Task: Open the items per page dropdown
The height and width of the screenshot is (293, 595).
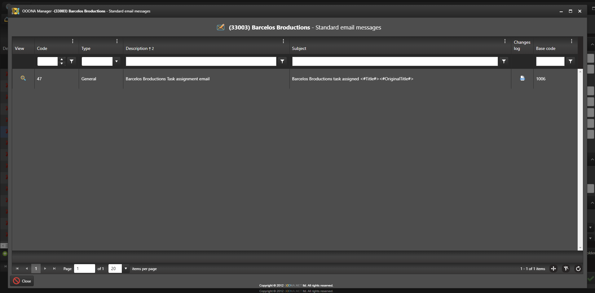Action: tap(126, 269)
